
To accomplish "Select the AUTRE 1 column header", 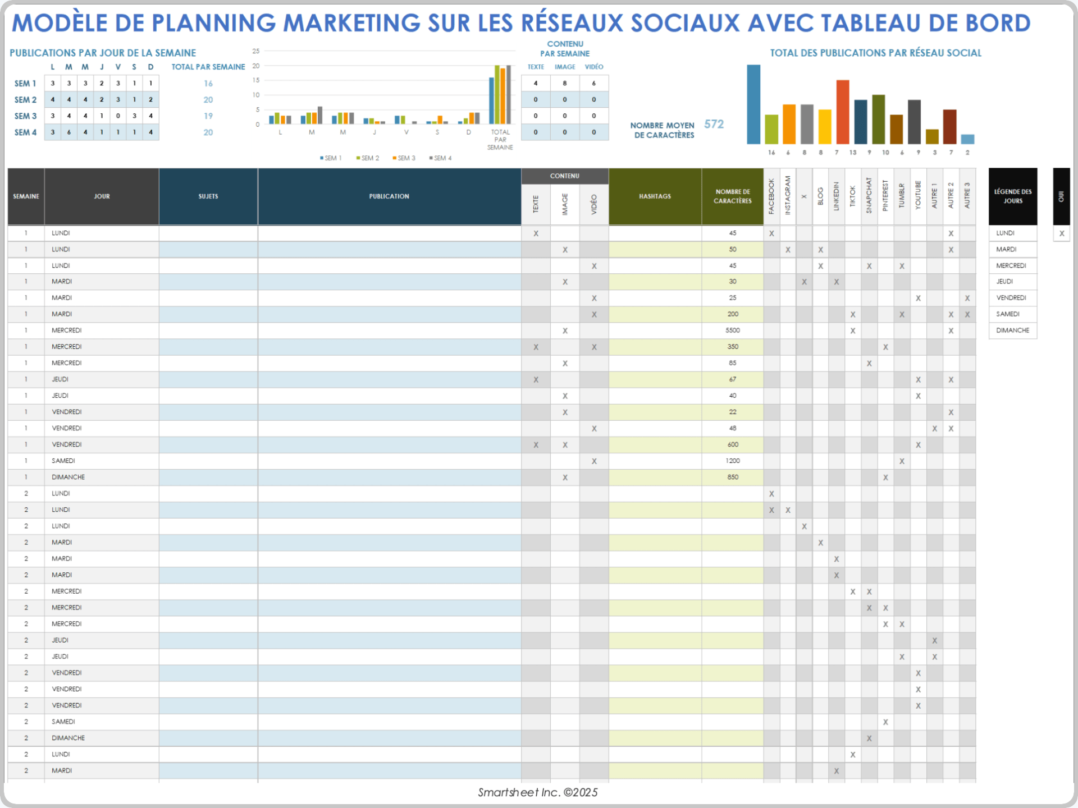I will tap(934, 196).
